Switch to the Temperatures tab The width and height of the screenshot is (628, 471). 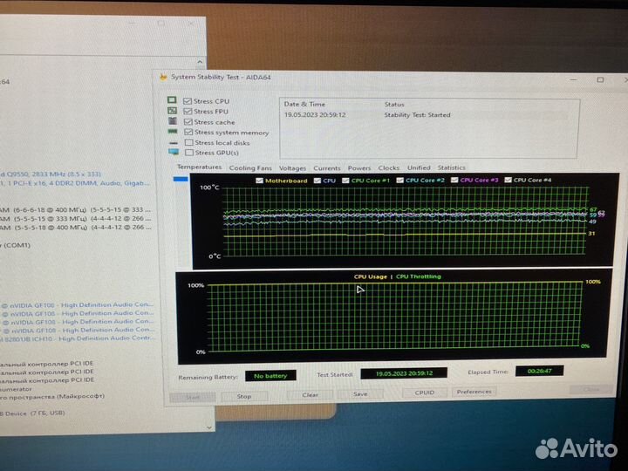coord(199,167)
